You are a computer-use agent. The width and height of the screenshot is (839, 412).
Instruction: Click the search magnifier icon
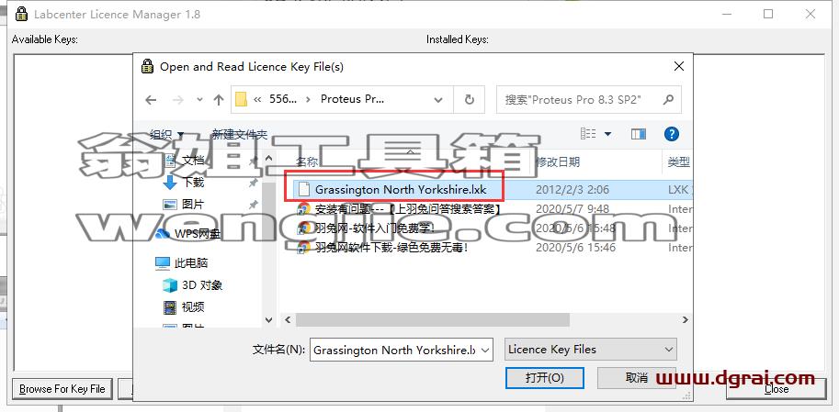point(668,99)
